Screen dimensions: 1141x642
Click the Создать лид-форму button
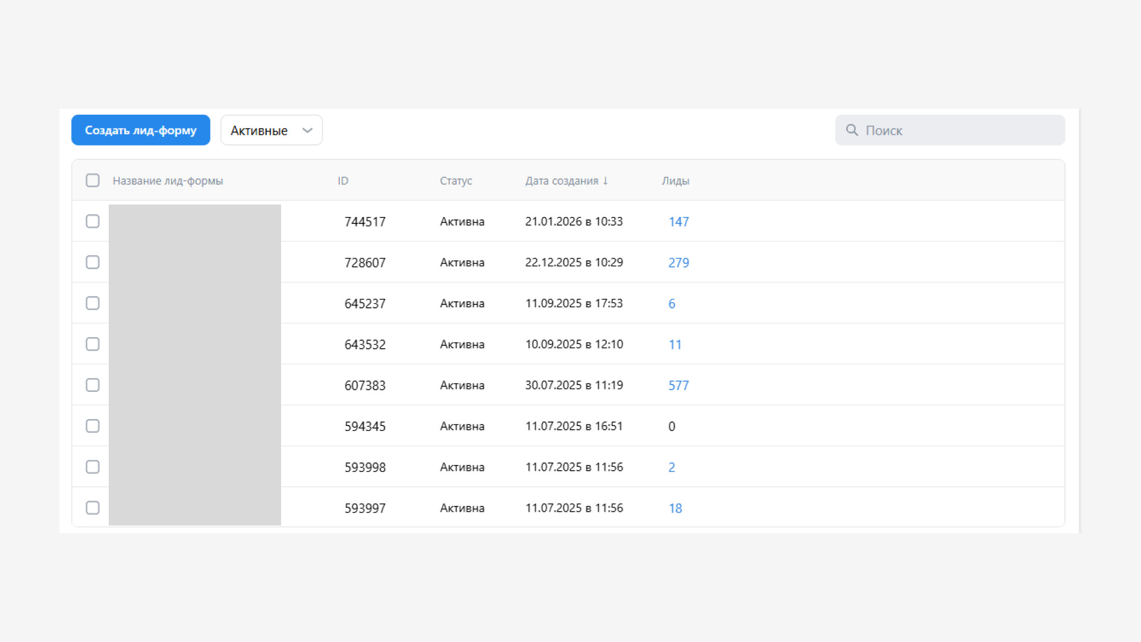coord(141,130)
